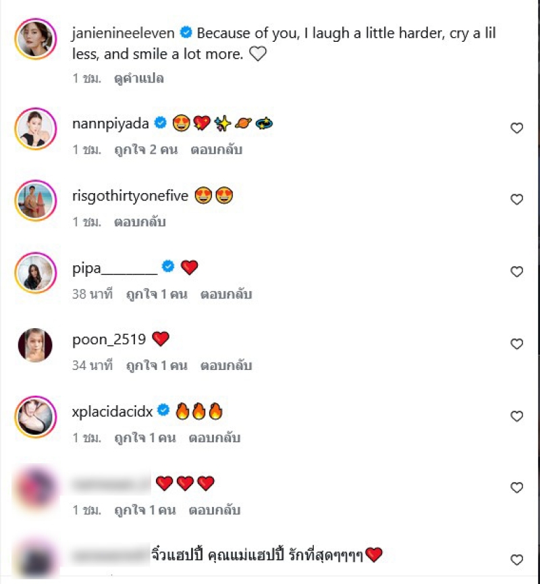Like xplacidacidx's fire emoji comment
Viewport: 540px width, 584px height.
tap(516, 417)
